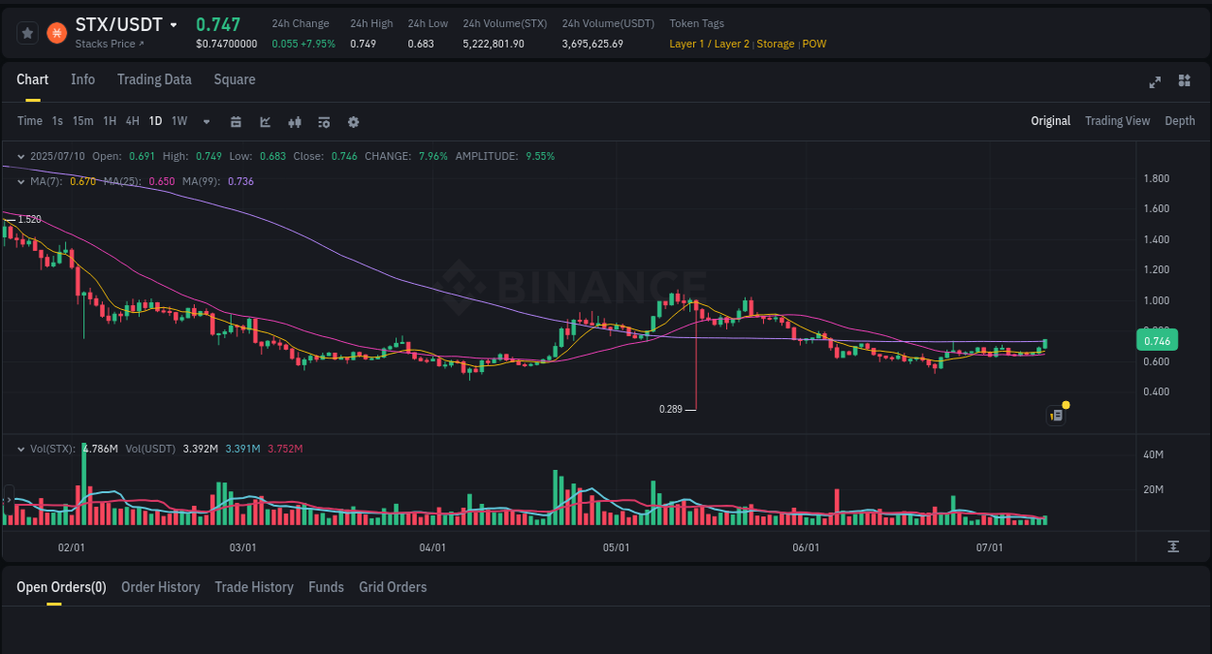Viewport: 1212px width, 654px height.
Task: Open the chart settings gear icon
Action: 353,122
